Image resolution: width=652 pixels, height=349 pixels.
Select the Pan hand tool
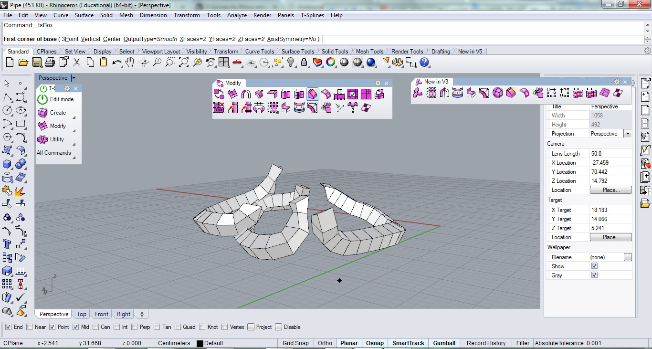(x=130, y=63)
